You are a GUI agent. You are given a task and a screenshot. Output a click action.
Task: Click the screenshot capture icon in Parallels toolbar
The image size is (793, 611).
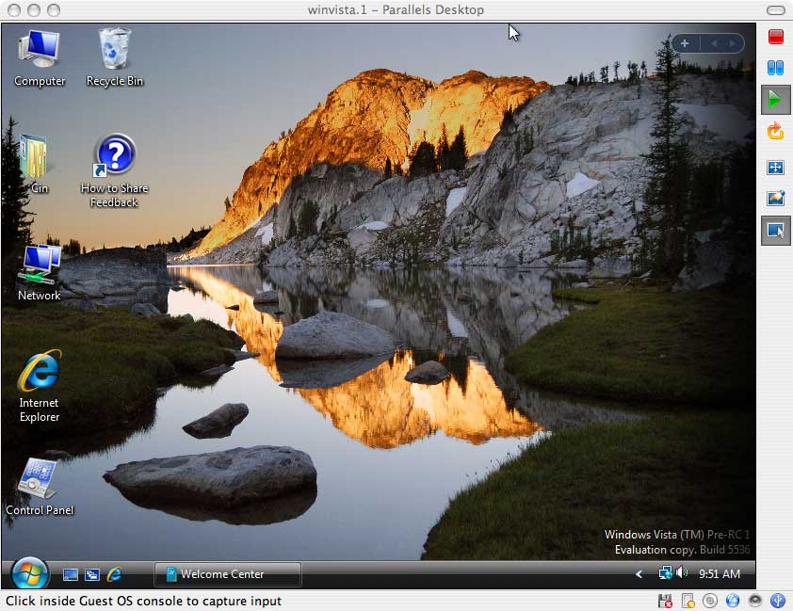coord(775,199)
